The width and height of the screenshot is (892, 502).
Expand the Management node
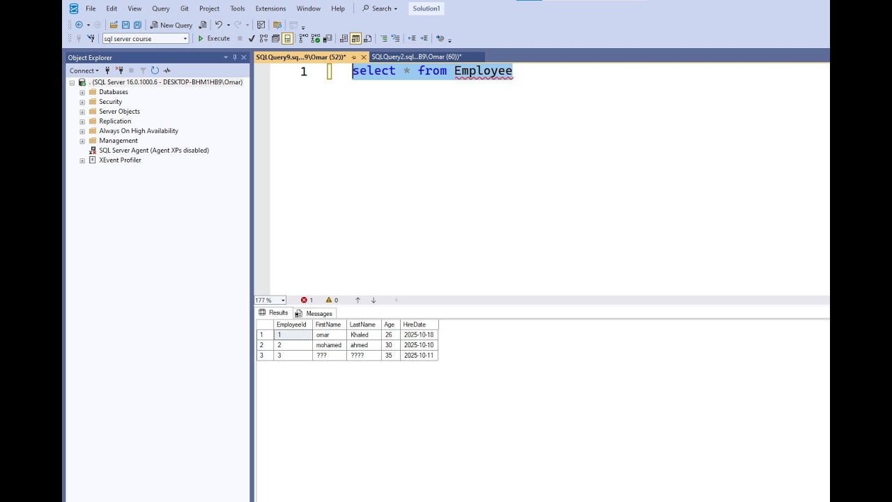click(x=82, y=141)
